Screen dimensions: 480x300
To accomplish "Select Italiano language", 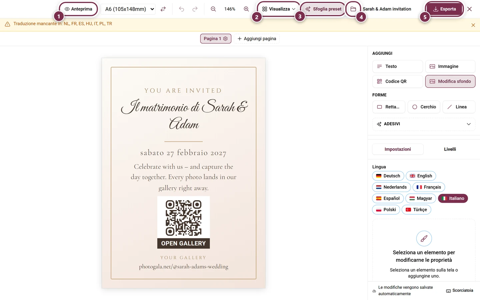I will 453,198.
